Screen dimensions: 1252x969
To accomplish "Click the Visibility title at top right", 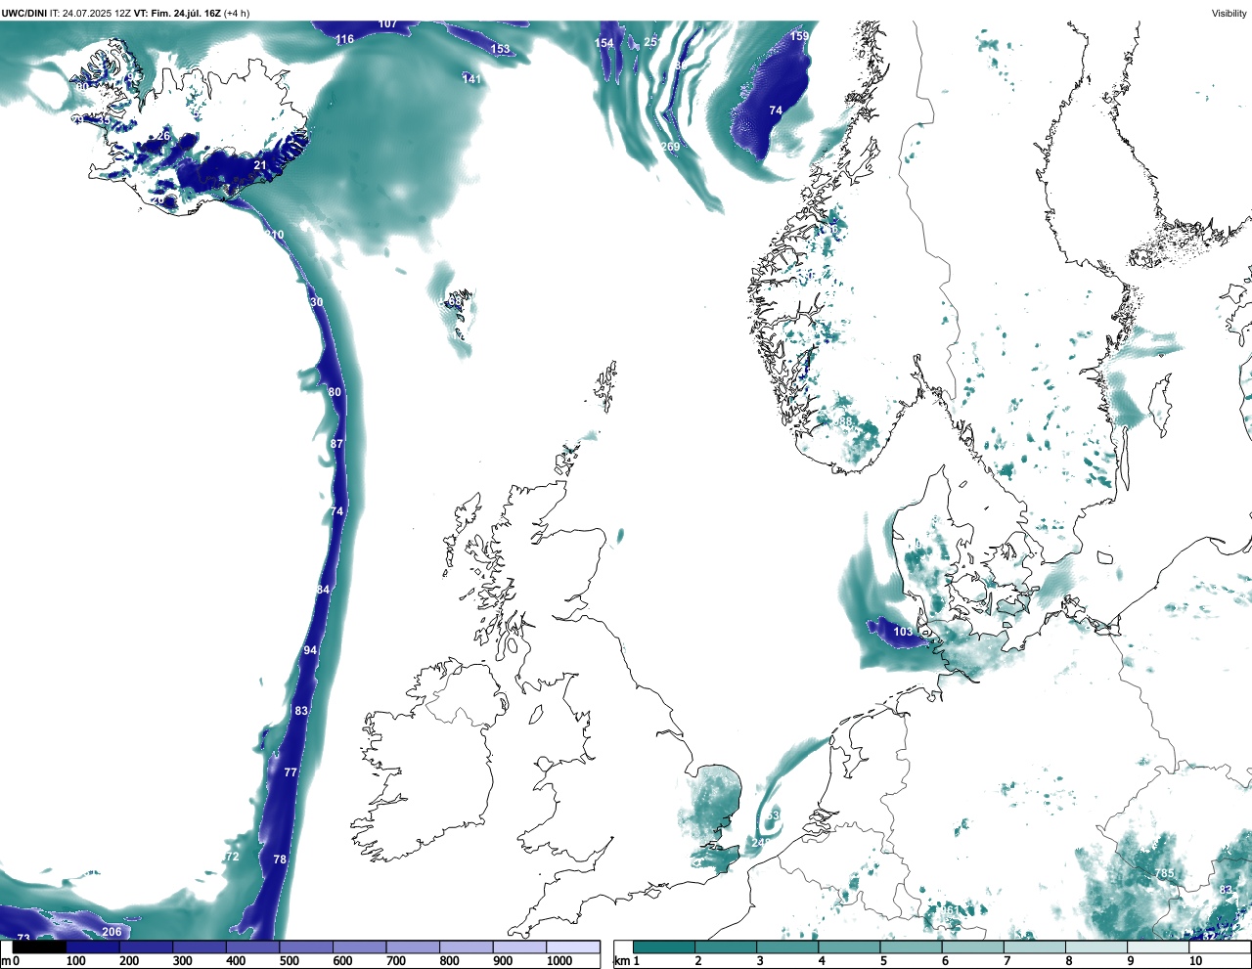I will [1230, 14].
